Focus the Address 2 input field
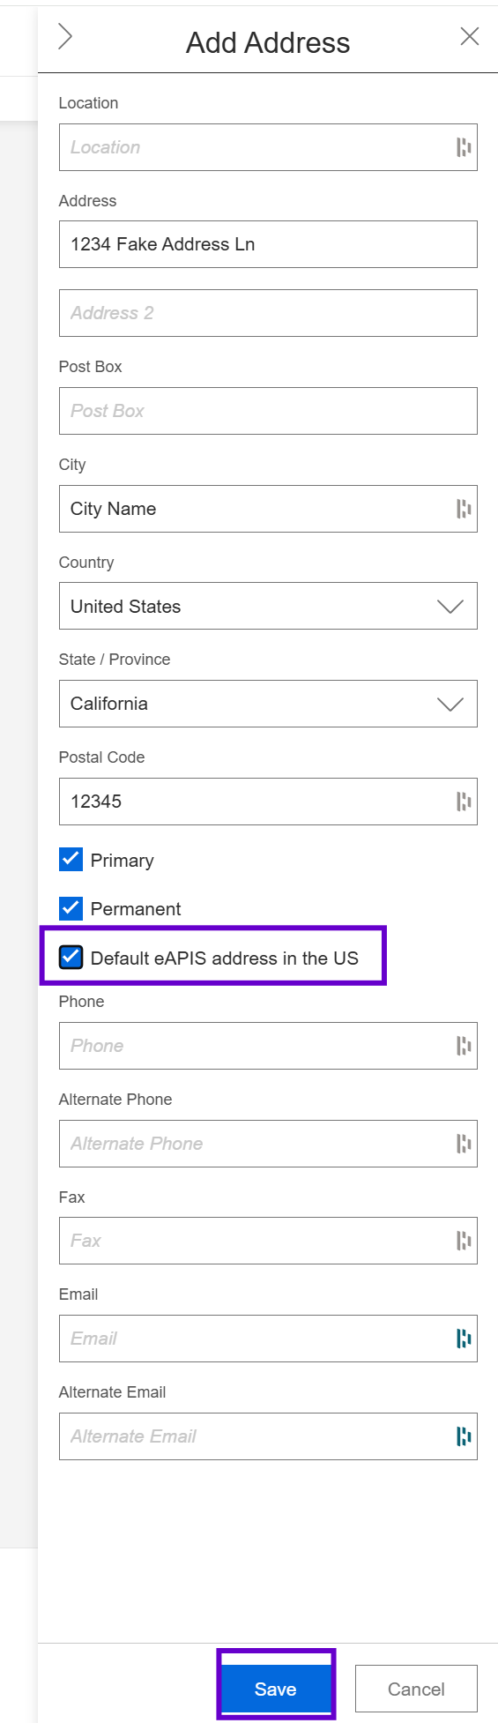The image size is (498, 1723). click(268, 313)
